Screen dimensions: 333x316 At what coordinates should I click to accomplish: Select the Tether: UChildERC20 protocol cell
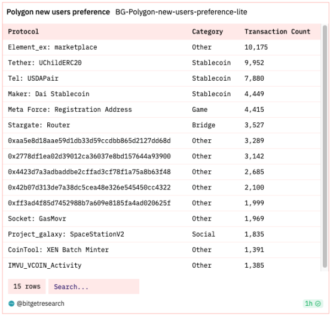45,63
